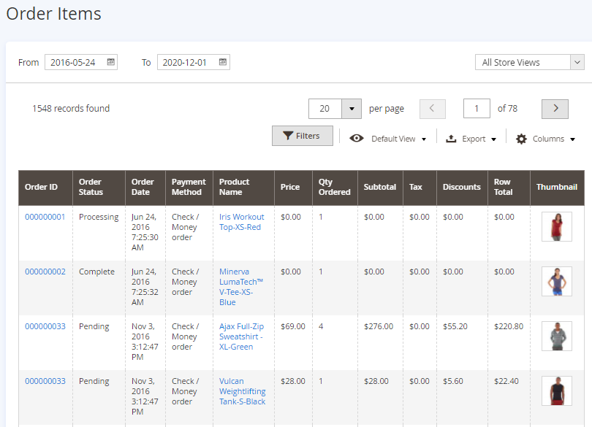Click the Columns gear icon
The height and width of the screenshot is (427, 592).
click(521, 139)
